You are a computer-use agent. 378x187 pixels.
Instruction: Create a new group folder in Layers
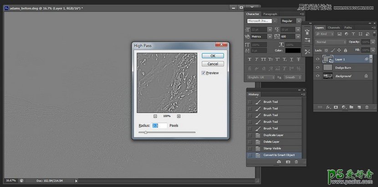351,107
